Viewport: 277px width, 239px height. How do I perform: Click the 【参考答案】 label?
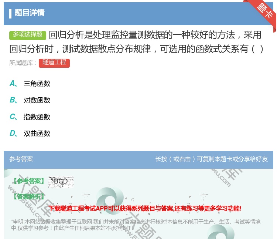click(x=29, y=181)
